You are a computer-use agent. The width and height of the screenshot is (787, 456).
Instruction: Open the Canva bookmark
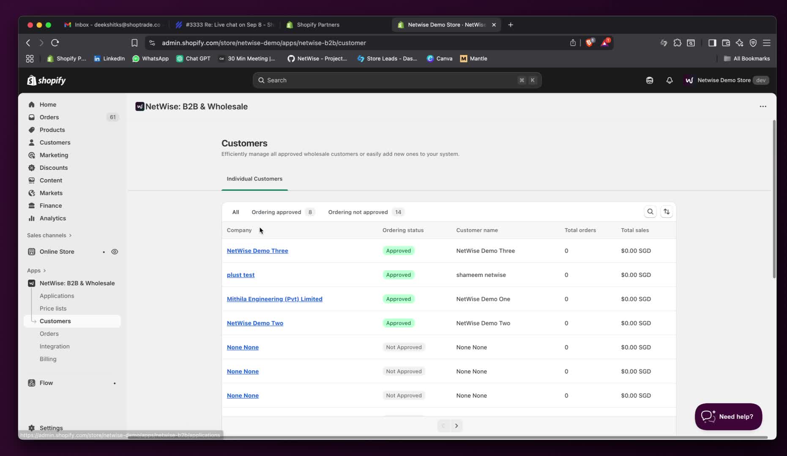point(440,59)
